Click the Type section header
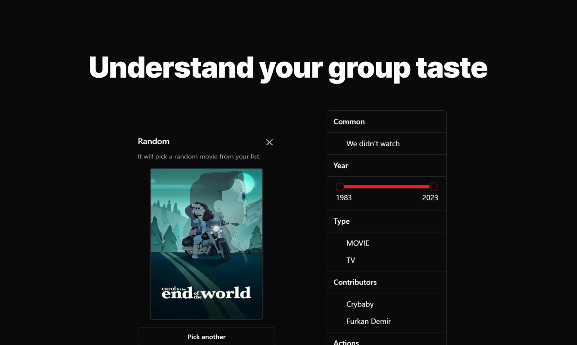This screenshot has width=577, height=345. tap(342, 221)
